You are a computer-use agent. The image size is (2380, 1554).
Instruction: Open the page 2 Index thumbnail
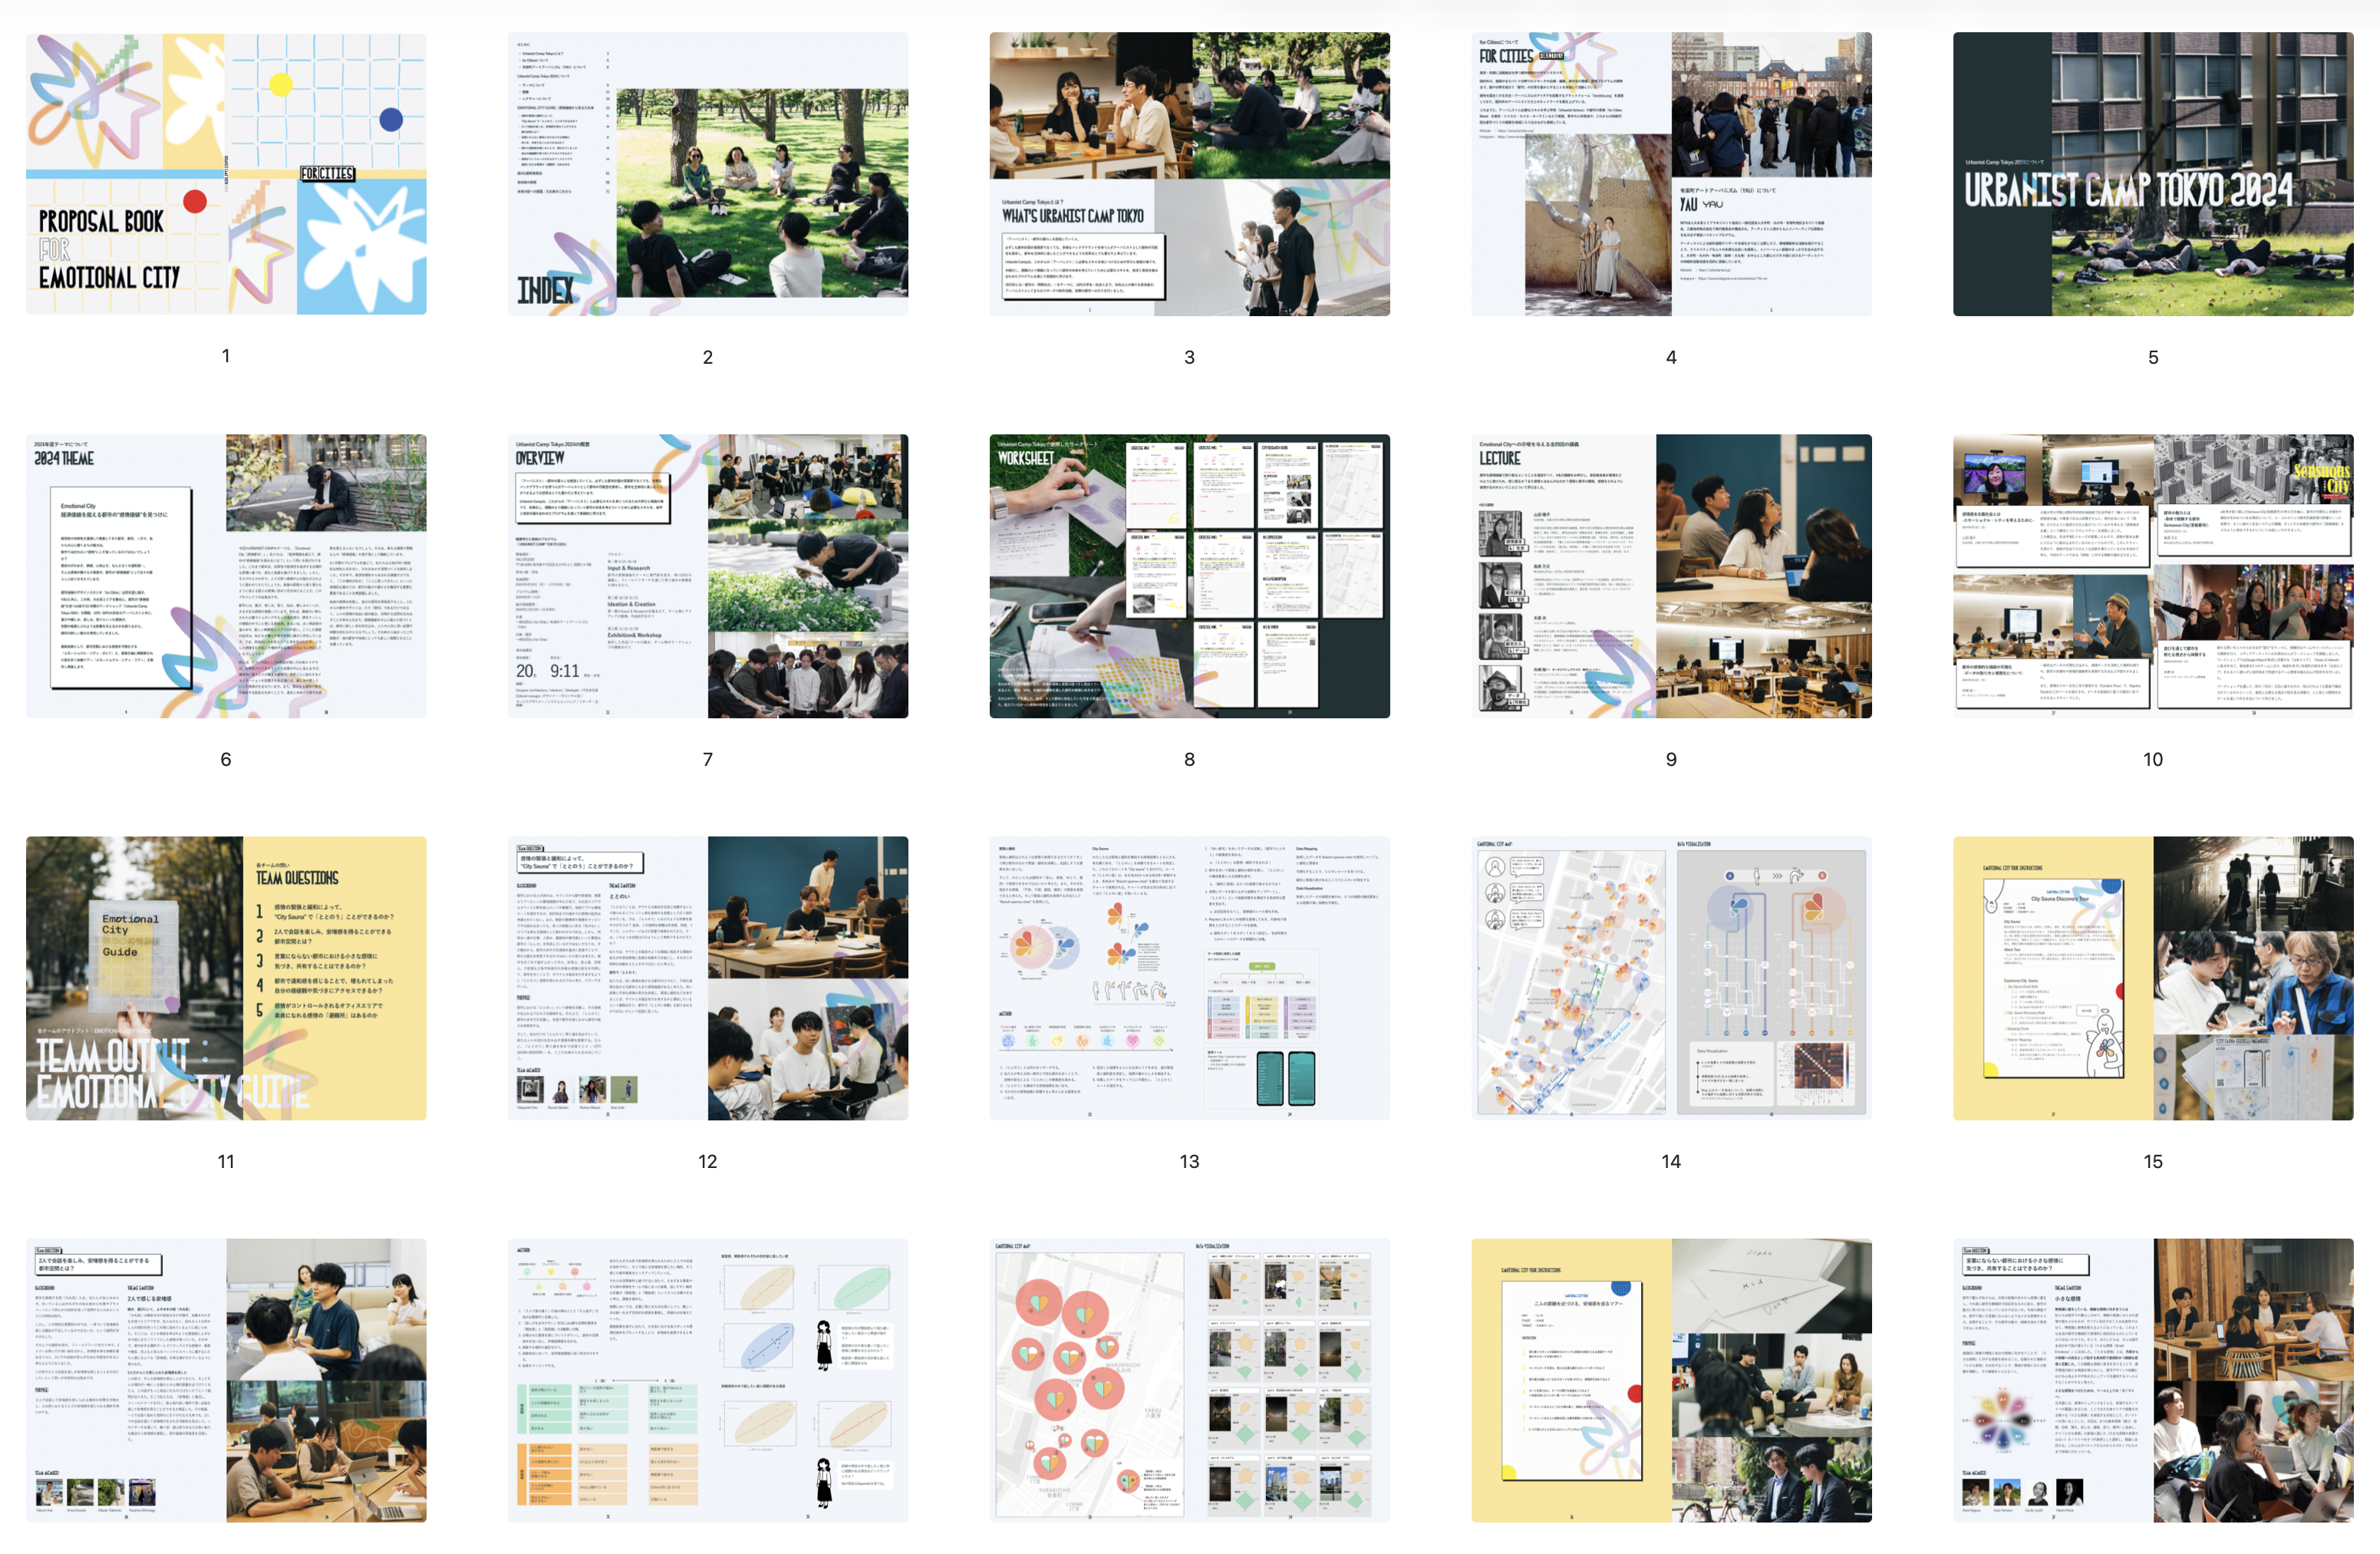point(708,174)
